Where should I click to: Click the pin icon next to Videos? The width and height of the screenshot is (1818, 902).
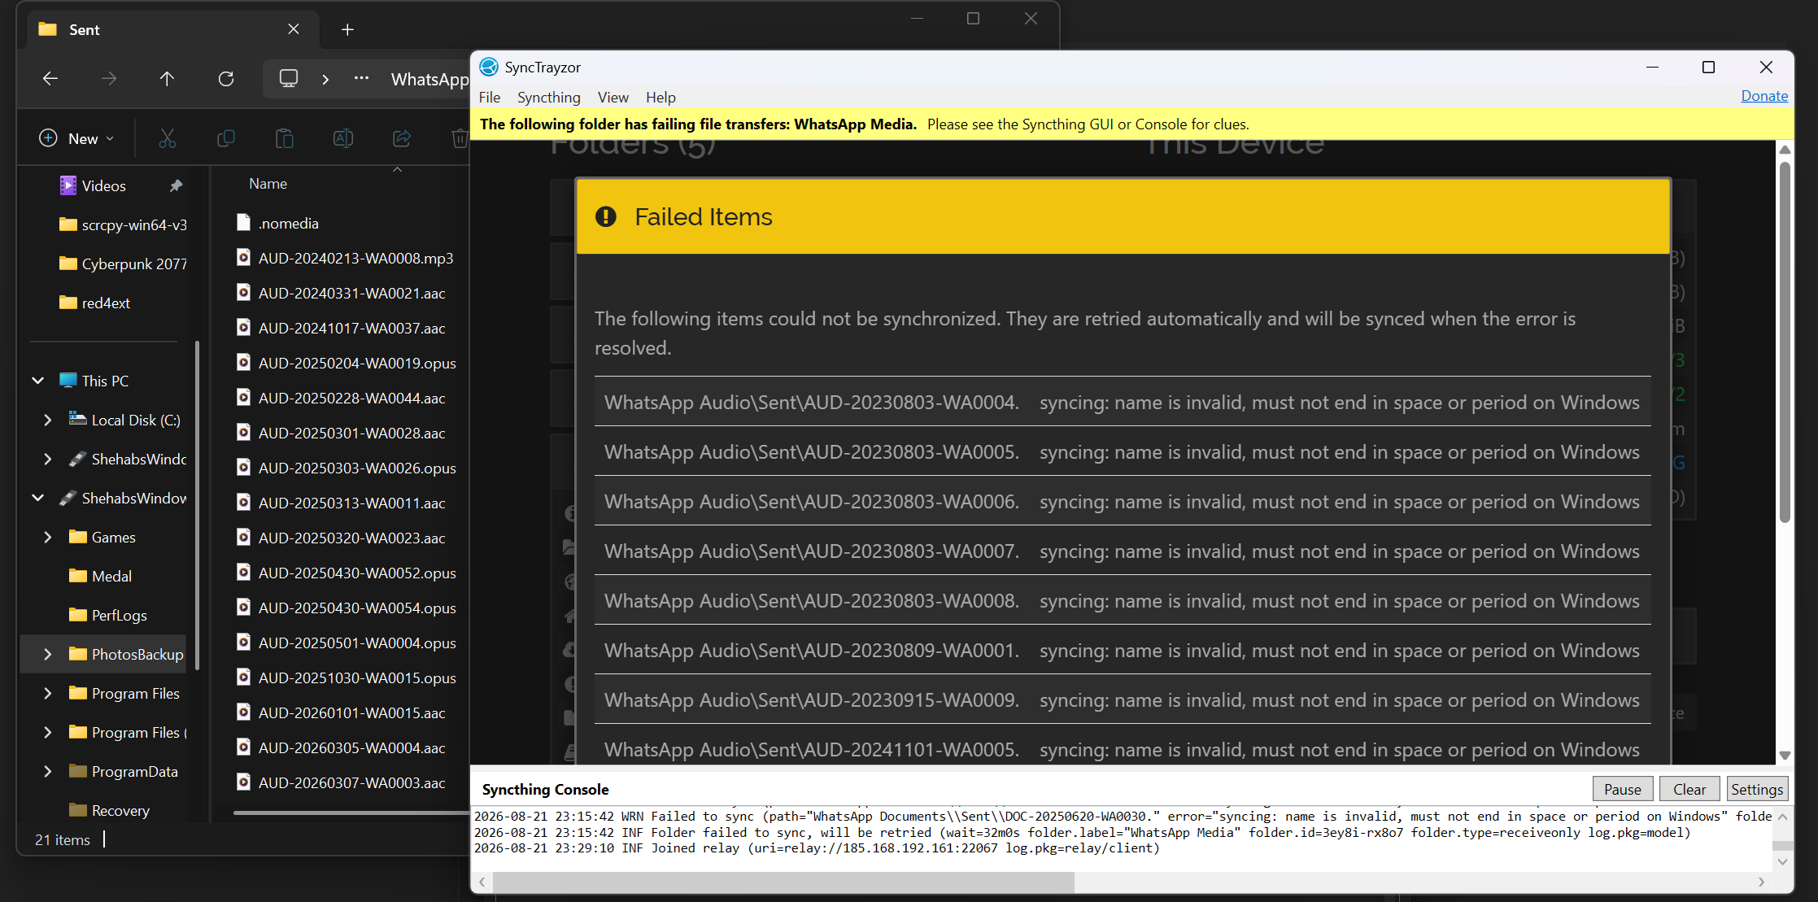click(176, 185)
